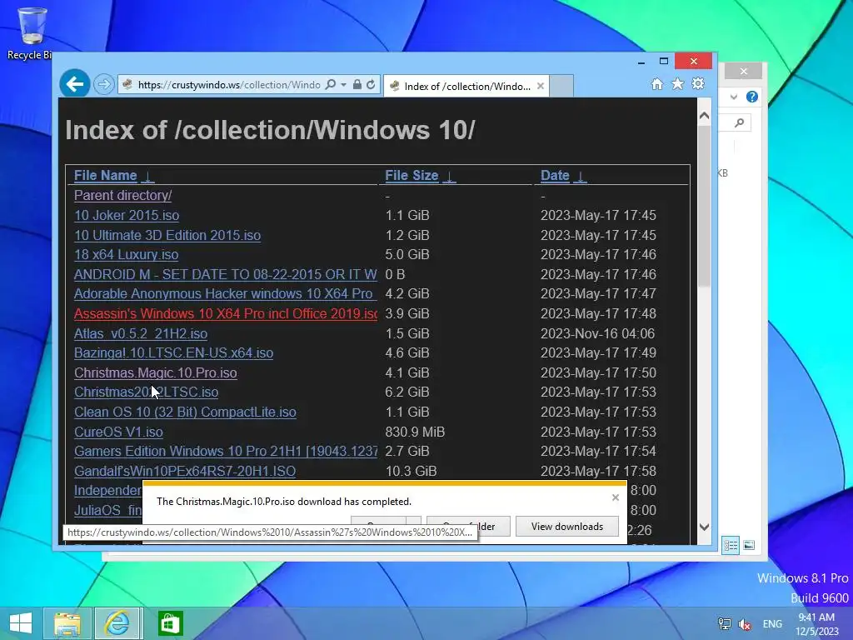853x640 pixels.
Task: Expand ribbon chevron in background window
Action: pos(734,97)
